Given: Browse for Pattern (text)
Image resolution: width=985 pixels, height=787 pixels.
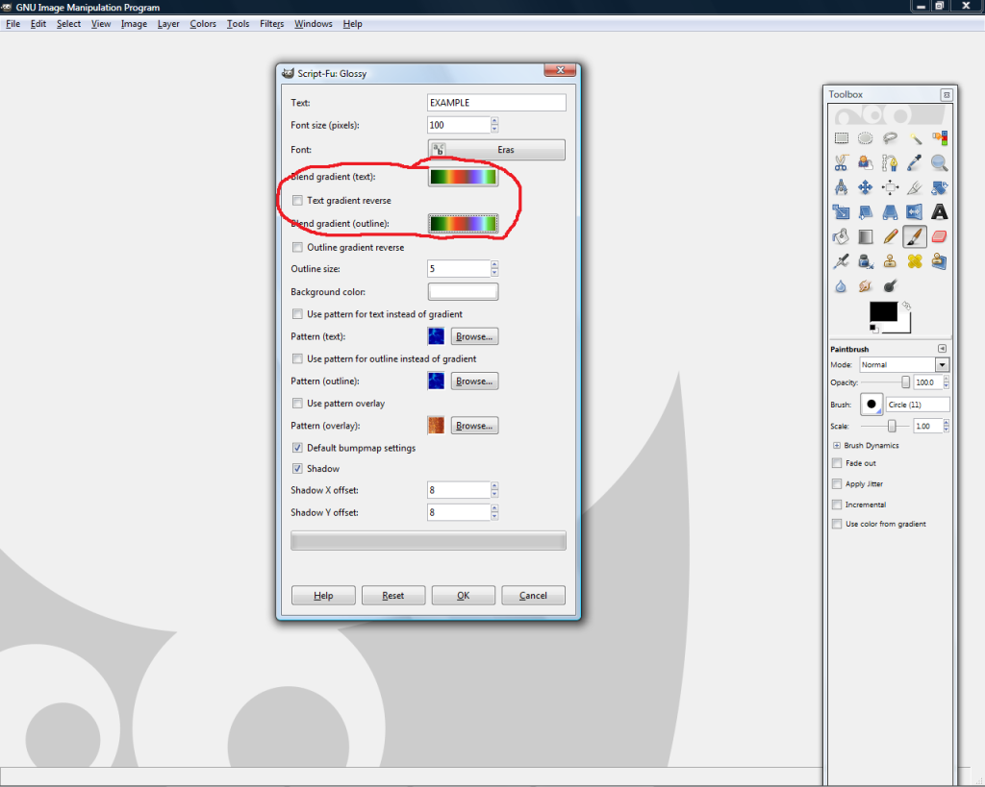Looking at the screenshot, I should pyautogui.click(x=474, y=336).
